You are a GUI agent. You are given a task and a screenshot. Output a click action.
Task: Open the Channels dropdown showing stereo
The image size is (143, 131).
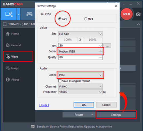pos(80,86)
